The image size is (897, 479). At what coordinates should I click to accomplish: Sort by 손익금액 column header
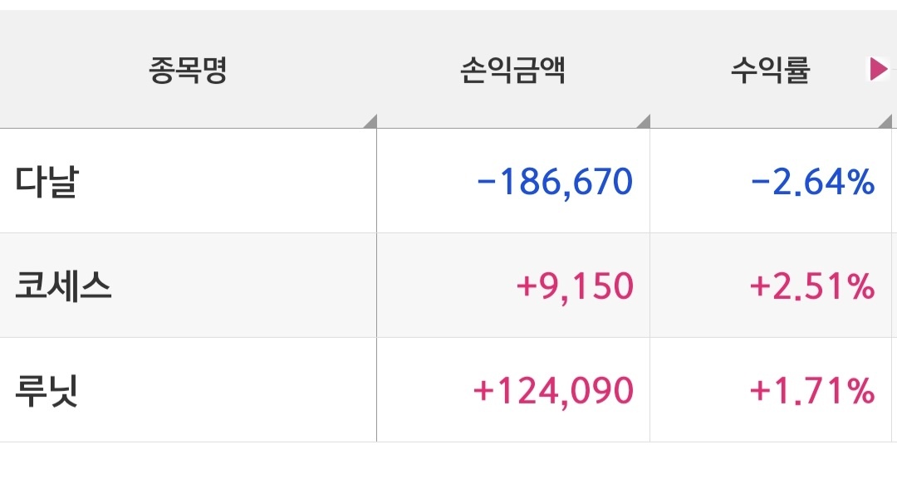point(513,70)
